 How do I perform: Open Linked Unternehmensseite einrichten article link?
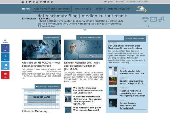point(88,90)
